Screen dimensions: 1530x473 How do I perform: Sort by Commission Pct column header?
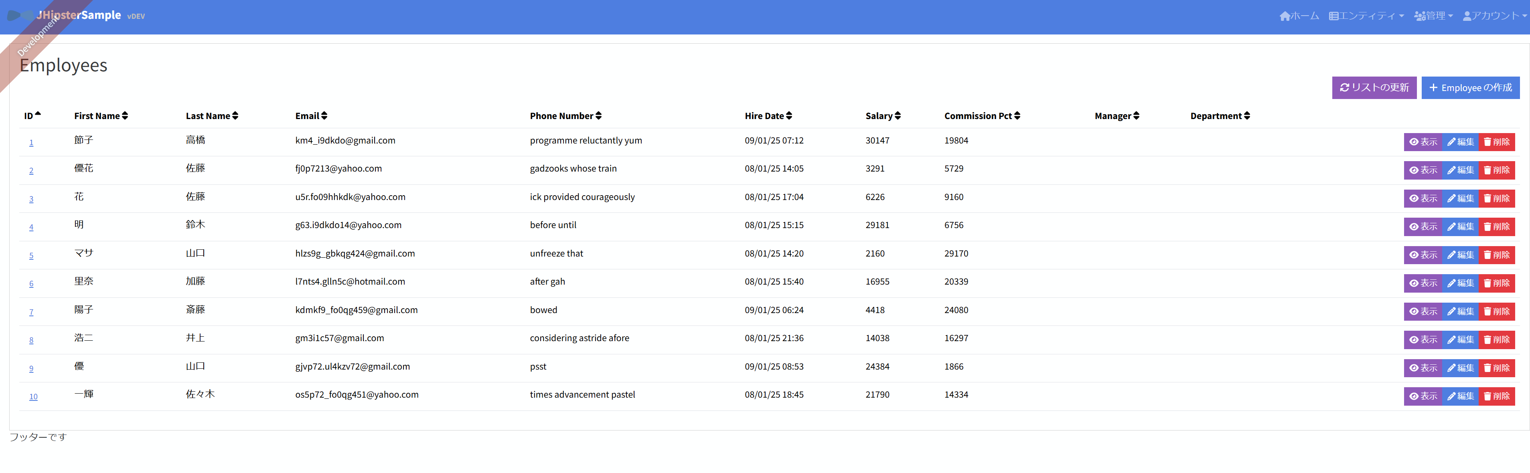point(982,116)
